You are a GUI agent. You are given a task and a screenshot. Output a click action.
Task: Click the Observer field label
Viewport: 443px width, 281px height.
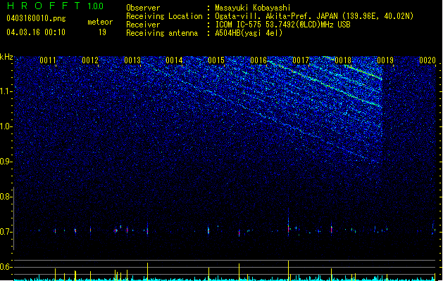[143, 8]
